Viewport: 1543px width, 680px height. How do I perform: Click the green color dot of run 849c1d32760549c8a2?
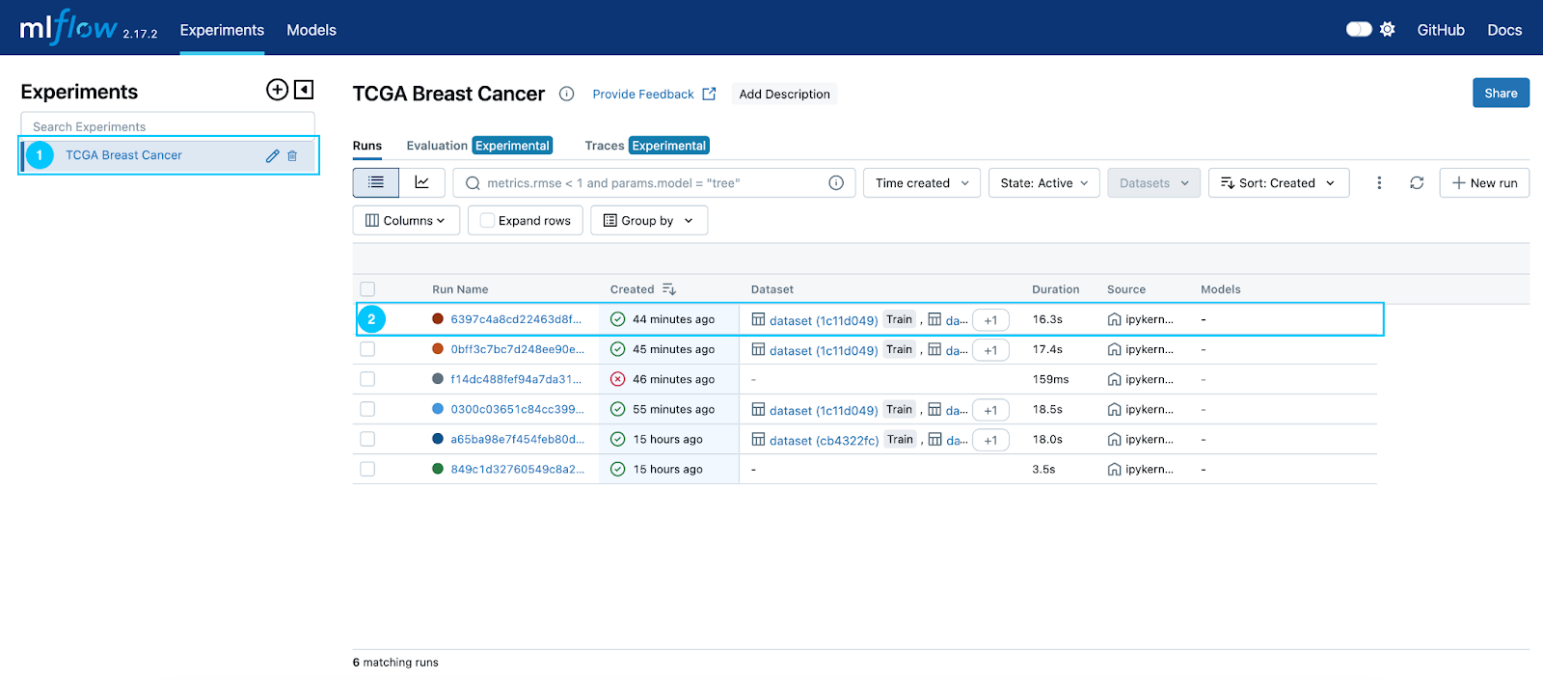click(x=438, y=470)
